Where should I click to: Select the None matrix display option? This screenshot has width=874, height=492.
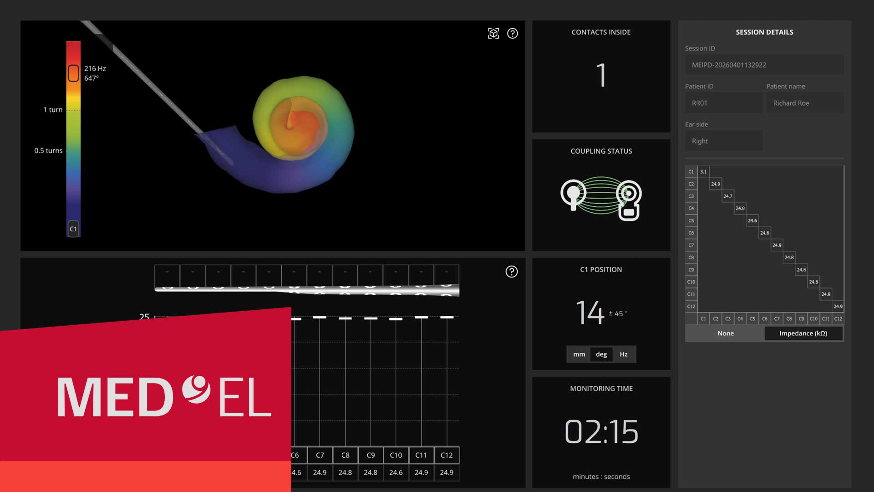click(x=726, y=333)
